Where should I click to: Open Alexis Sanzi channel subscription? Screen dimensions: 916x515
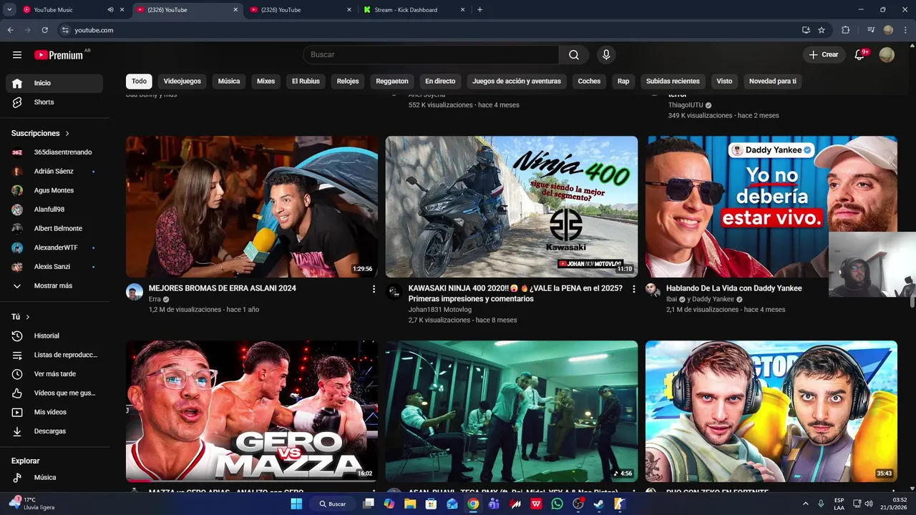[54, 267]
